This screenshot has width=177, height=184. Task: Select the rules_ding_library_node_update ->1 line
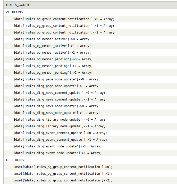pyautogui.click(x=59, y=126)
